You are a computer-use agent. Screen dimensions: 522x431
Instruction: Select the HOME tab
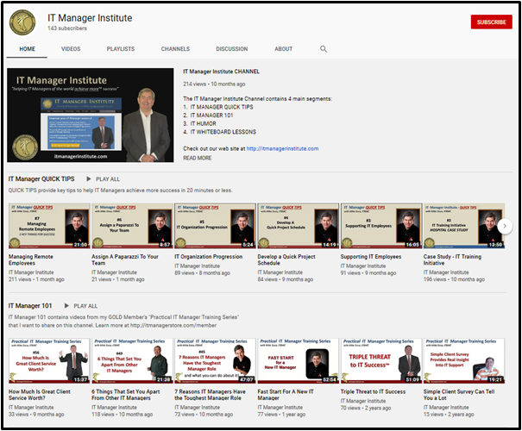pyautogui.click(x=27, y=49)
